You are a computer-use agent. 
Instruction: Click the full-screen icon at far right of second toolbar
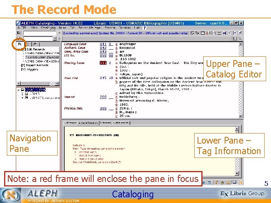(240, 38)
